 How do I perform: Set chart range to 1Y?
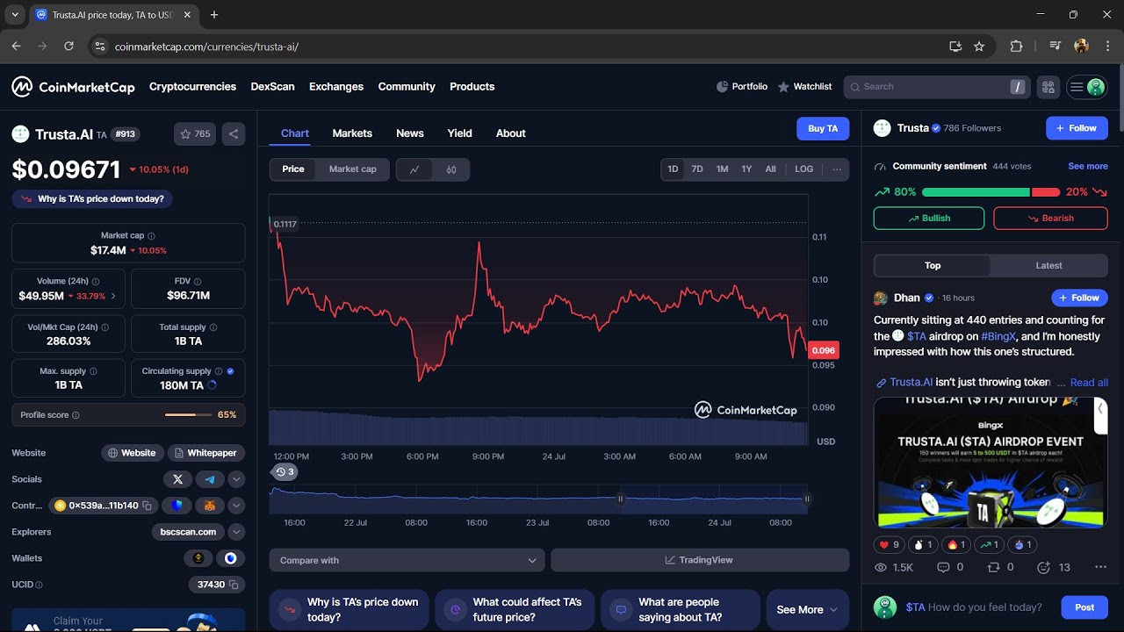click(746, 169)
